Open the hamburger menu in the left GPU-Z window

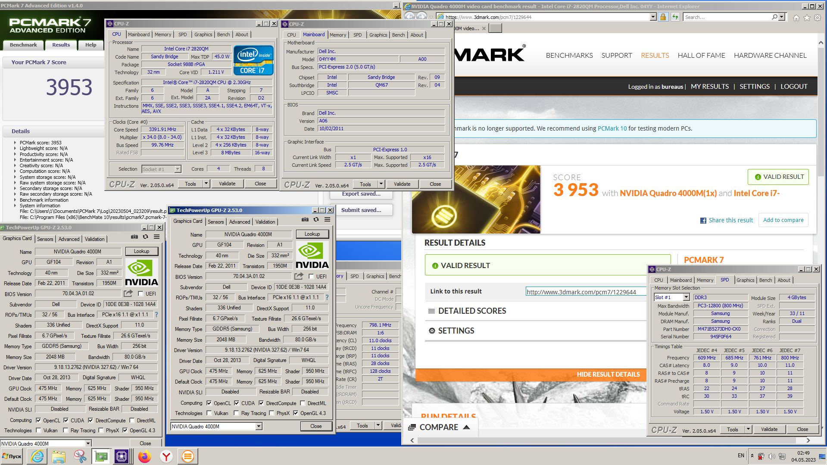(156, 237)
